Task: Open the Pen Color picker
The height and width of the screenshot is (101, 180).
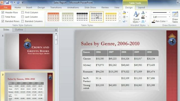Action: [x=160, y=21]
